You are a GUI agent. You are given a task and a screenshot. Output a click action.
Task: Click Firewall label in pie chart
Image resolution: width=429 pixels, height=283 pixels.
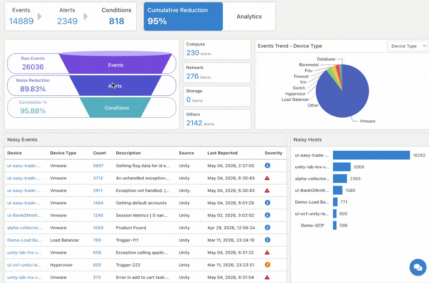click(301, 76)
